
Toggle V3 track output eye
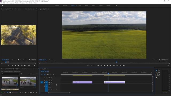52,78
